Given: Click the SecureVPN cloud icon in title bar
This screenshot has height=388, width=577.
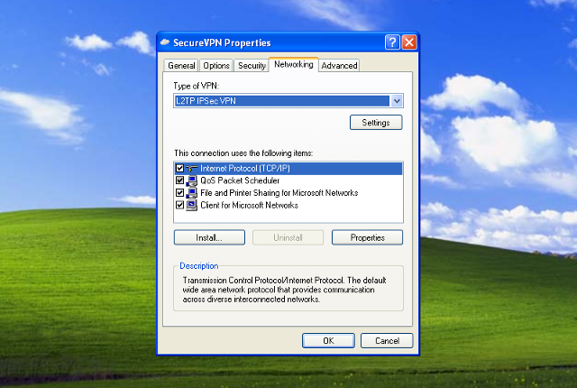Looking at the screenshot, I should 165,42.
